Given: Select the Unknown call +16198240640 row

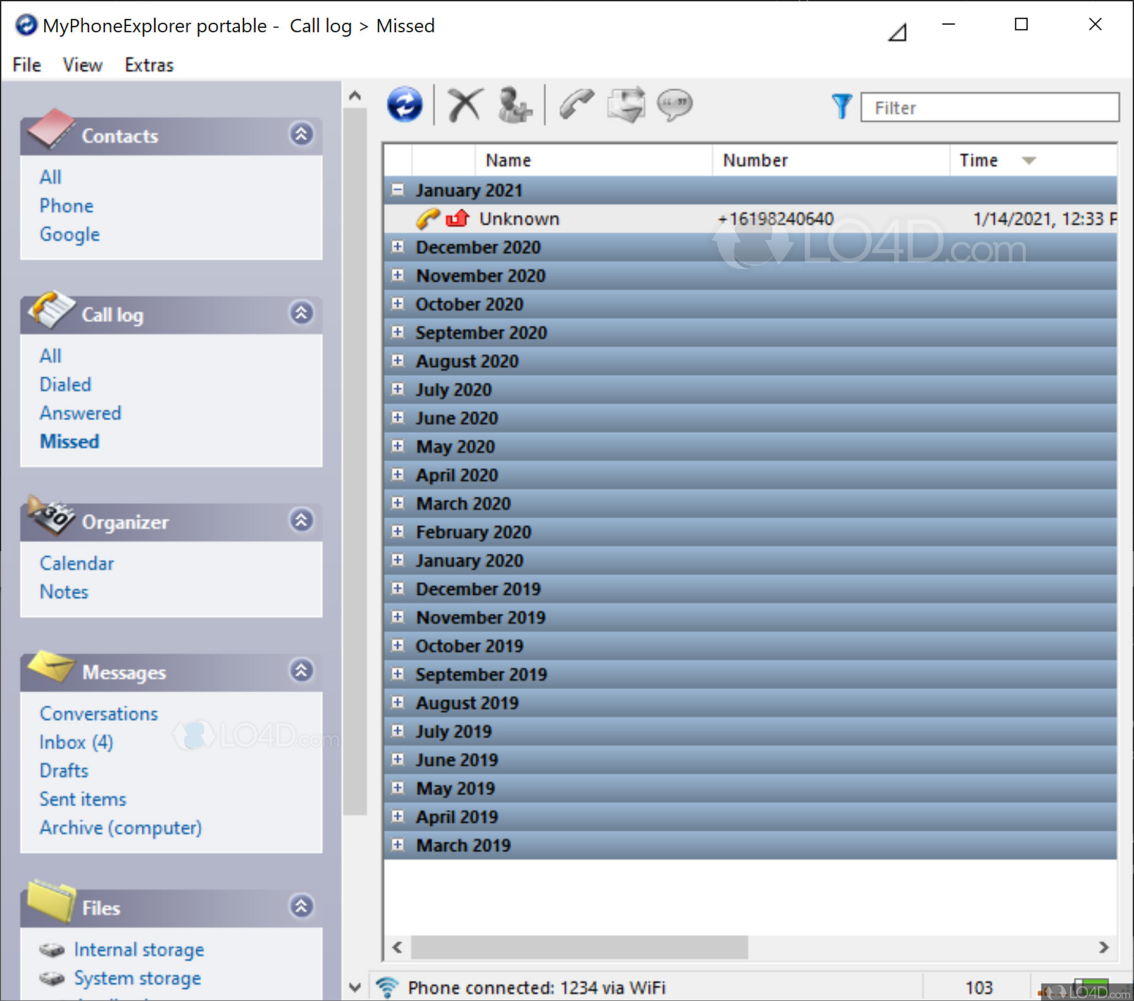Looking at the screenshot, I should [x=750, y=219].
